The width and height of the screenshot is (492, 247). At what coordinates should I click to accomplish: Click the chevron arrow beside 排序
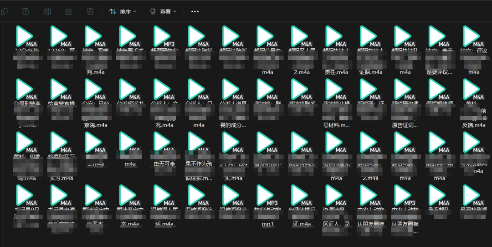(134, 12)
